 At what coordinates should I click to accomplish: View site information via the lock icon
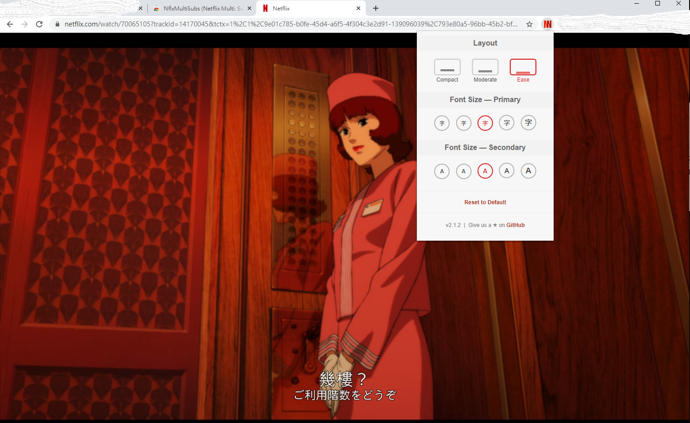tap(57, 24)
